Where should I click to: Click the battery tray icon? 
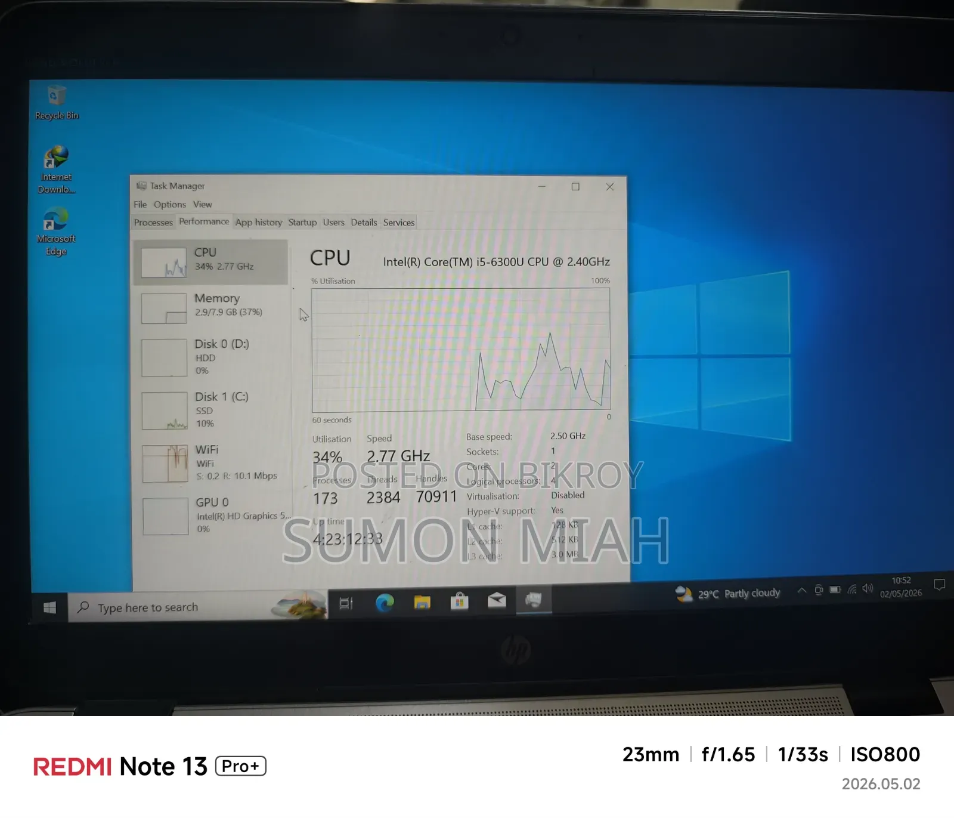[835, 589]
